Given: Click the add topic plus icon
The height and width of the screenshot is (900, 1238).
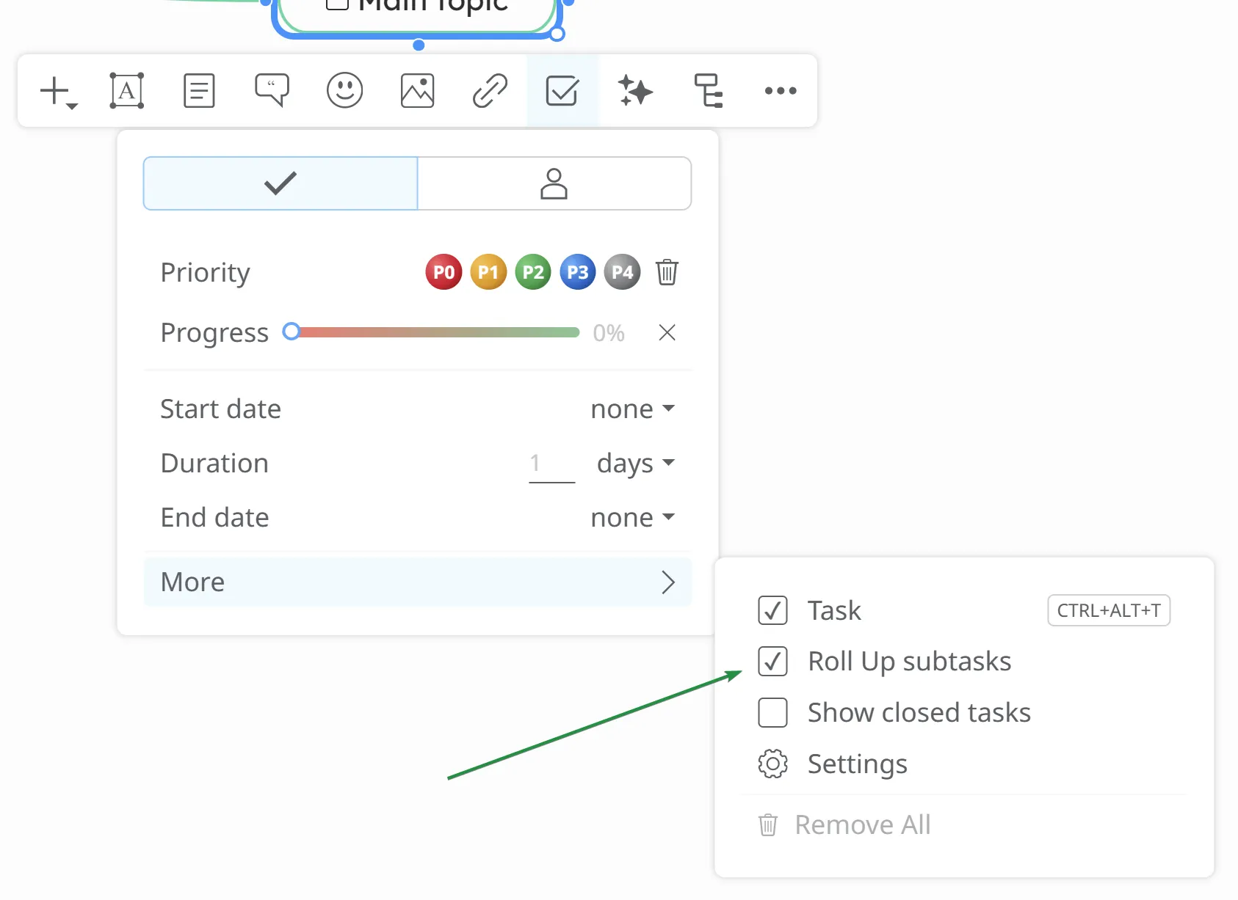Looking at the screenshot, I should point(55,91).
